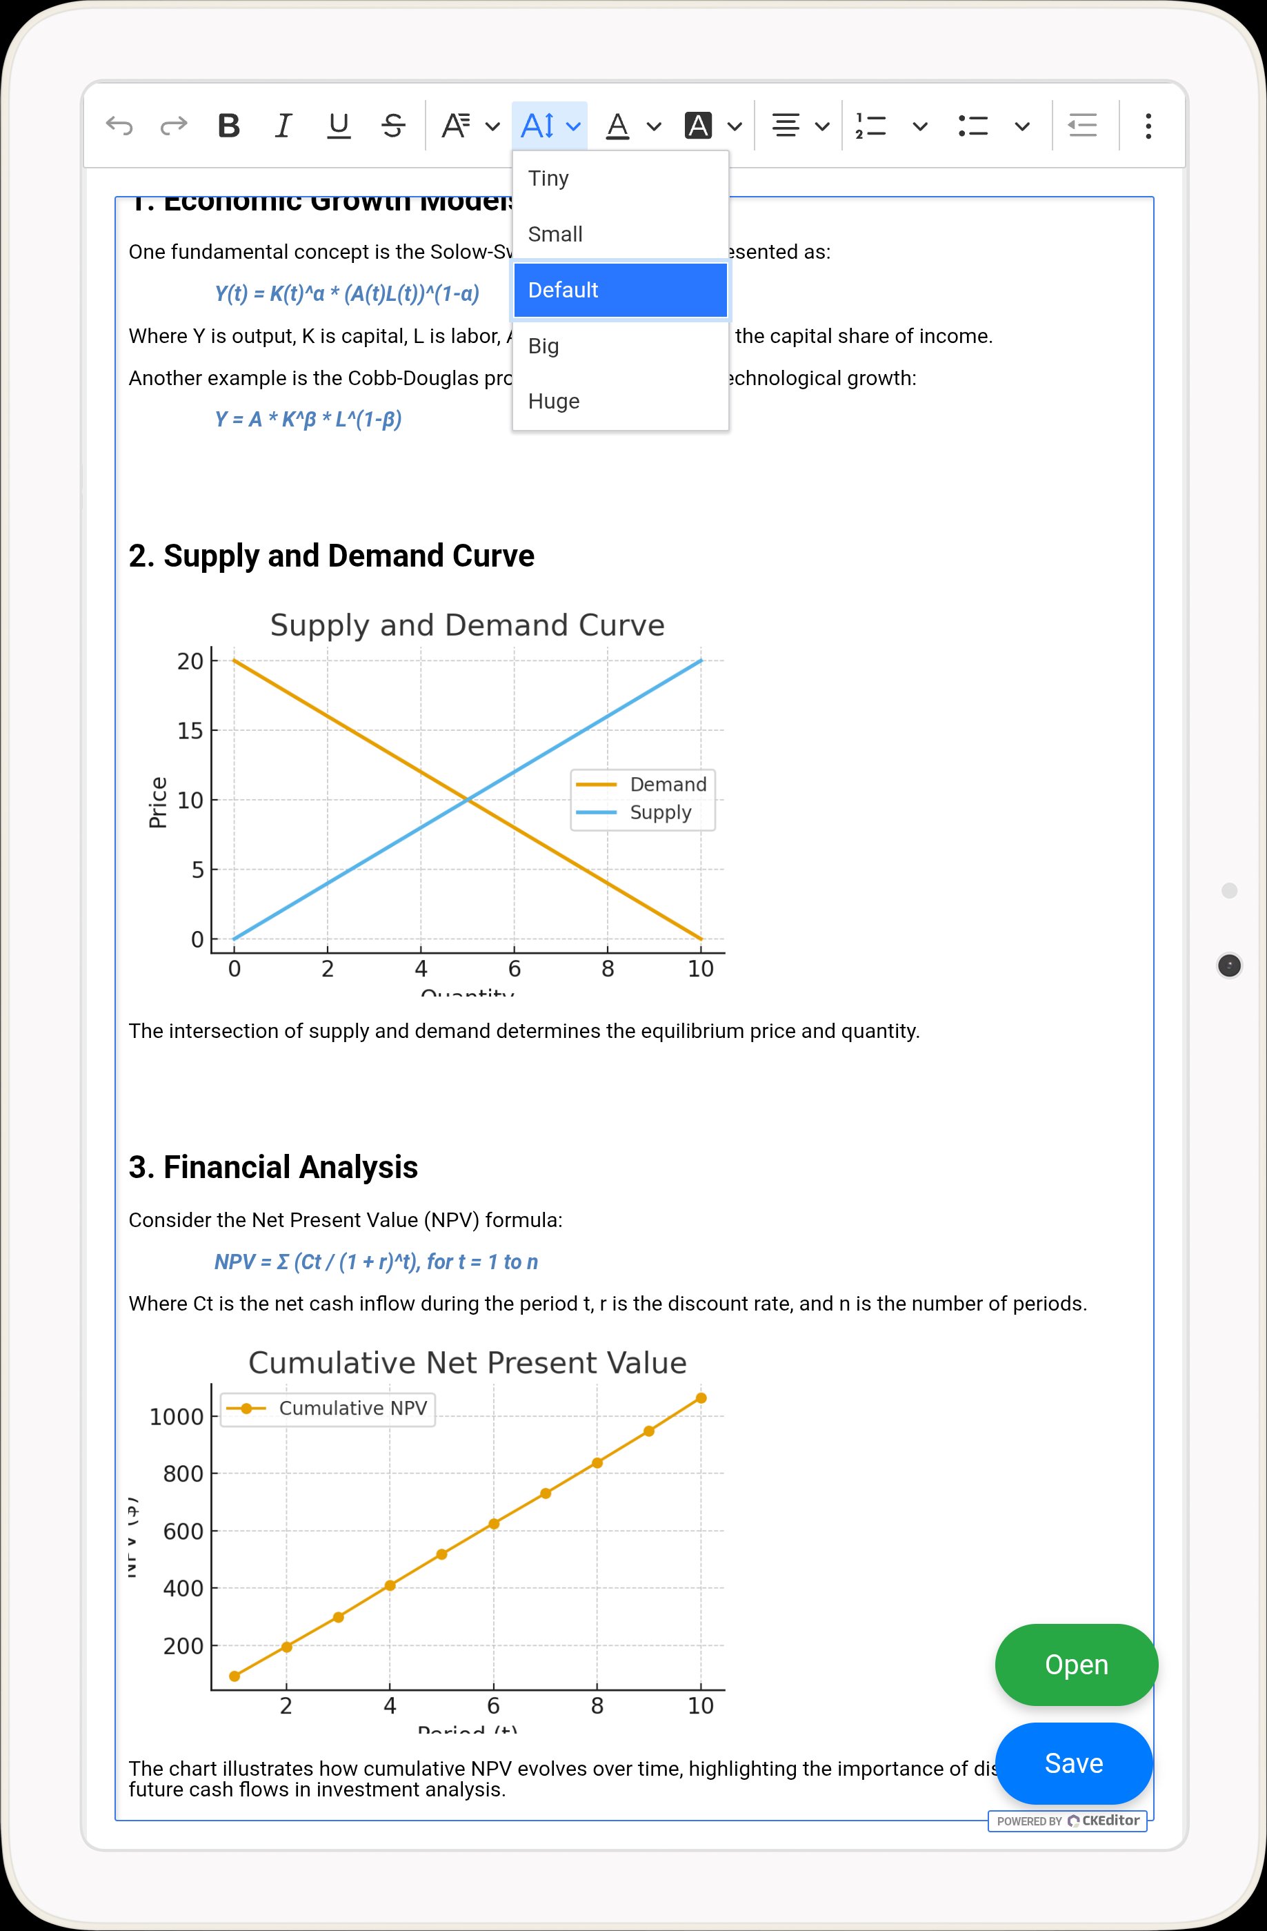
Task: Expand the Text Alignment dropdown
Action: (799, 126)
